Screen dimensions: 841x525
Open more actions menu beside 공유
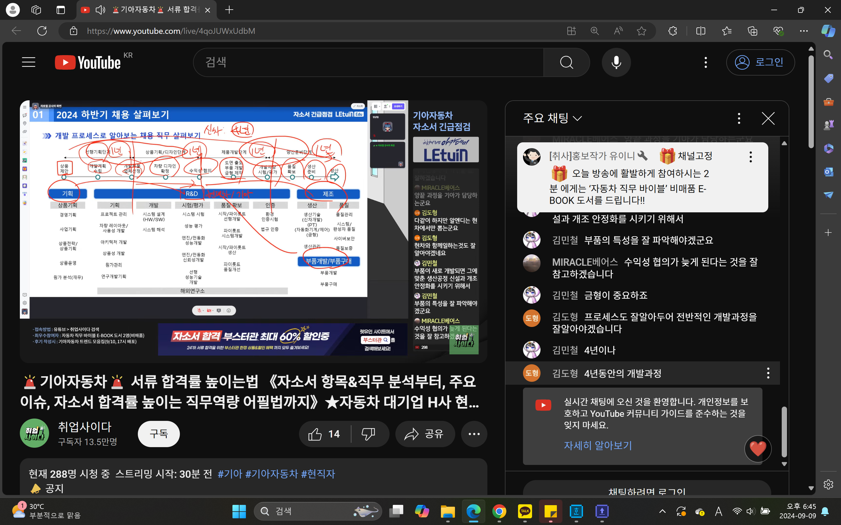[474, 434]
